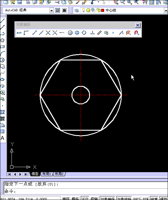The height and width of the screenshot is (200, 168).
Task: Select the Region tool
Action: (2, 125)
